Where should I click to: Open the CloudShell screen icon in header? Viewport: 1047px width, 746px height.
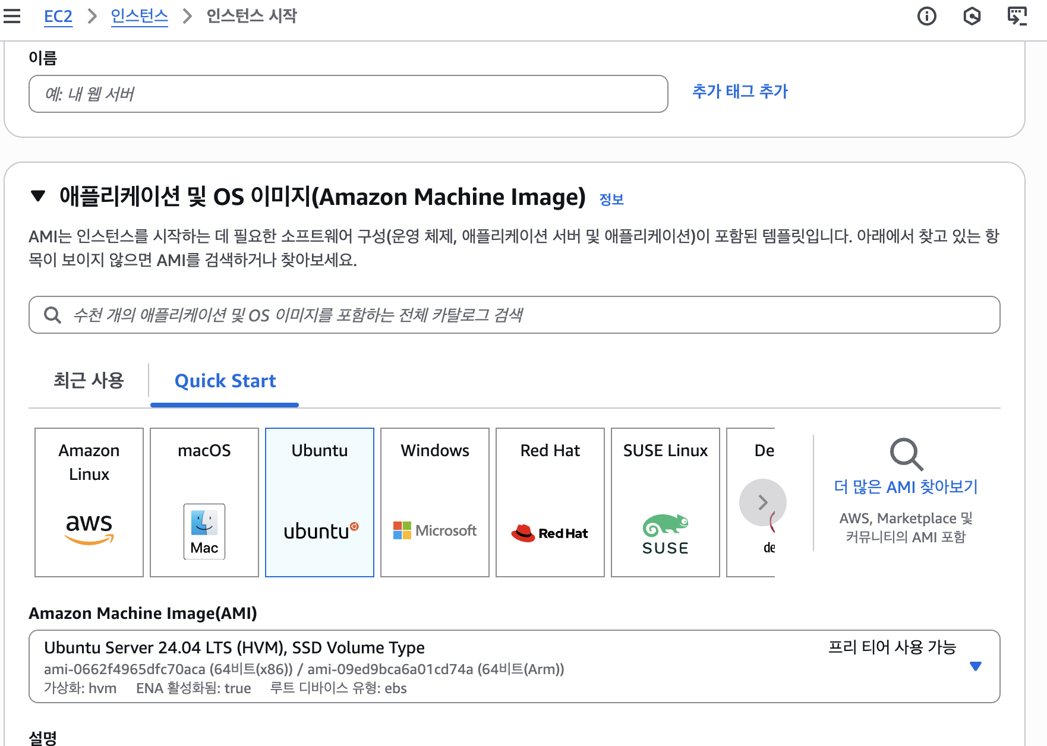pos(1017,16)
